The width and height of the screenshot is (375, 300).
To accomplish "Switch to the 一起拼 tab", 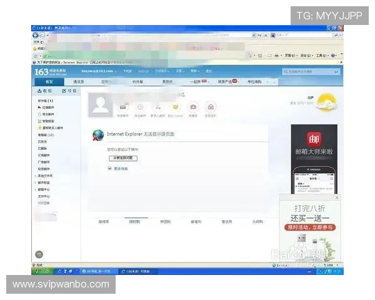I will 198,82.
